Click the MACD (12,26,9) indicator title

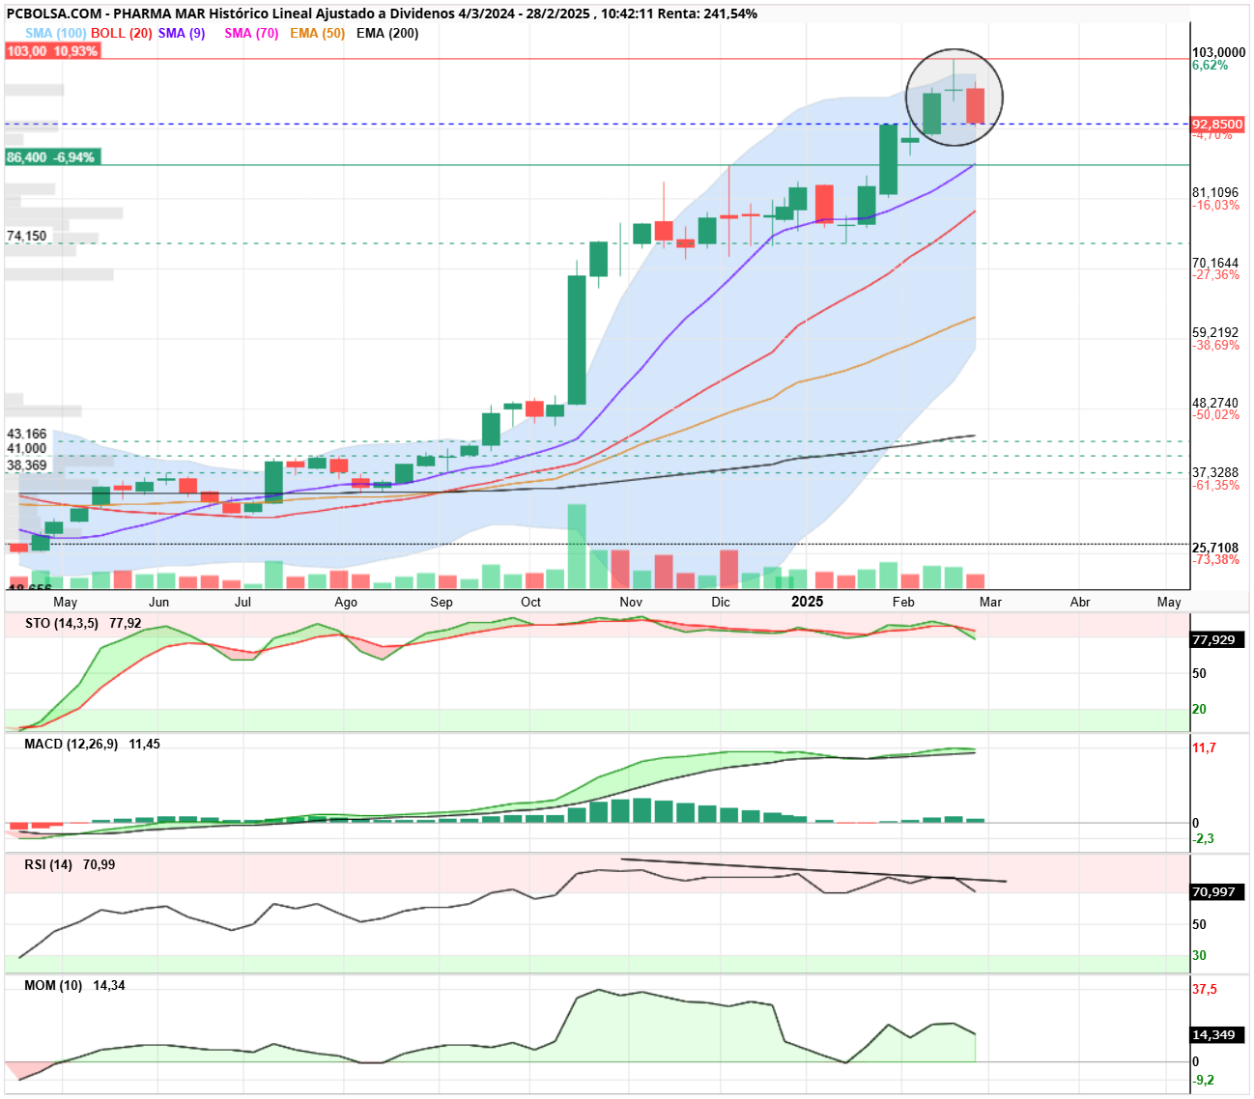(x=71, y=744)
